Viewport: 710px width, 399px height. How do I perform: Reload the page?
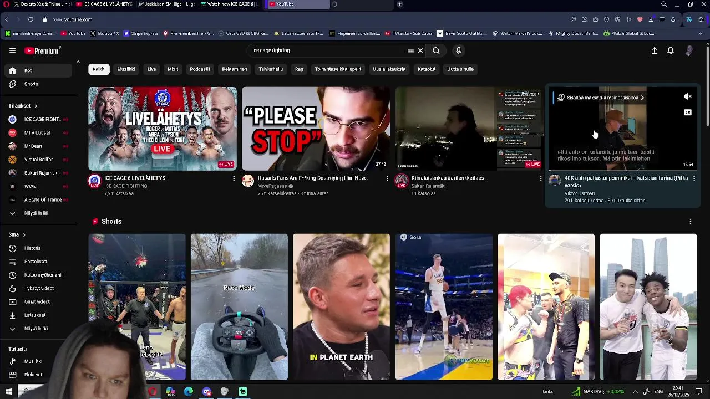(x=31, y=19)
